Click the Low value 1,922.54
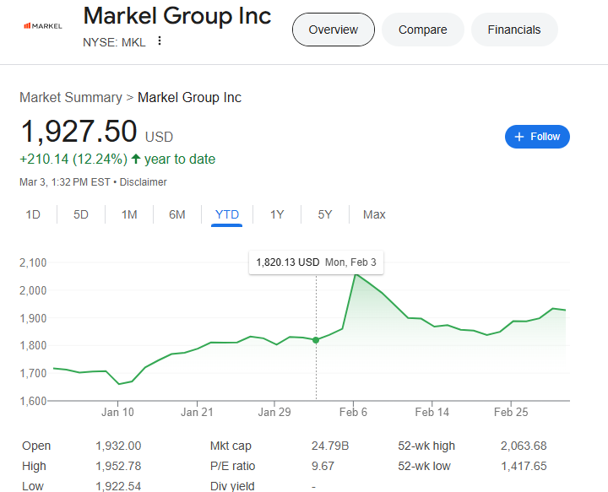The width and height of the screenshot is (608, 492). click(118, 486)
